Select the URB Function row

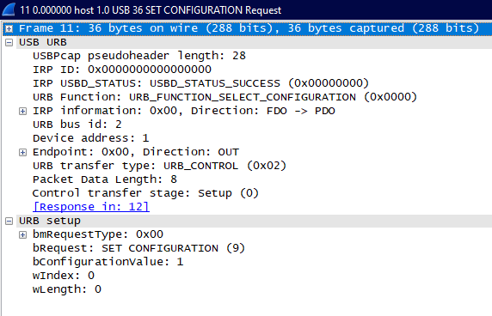pyautogui.click(x=224, y=97)
